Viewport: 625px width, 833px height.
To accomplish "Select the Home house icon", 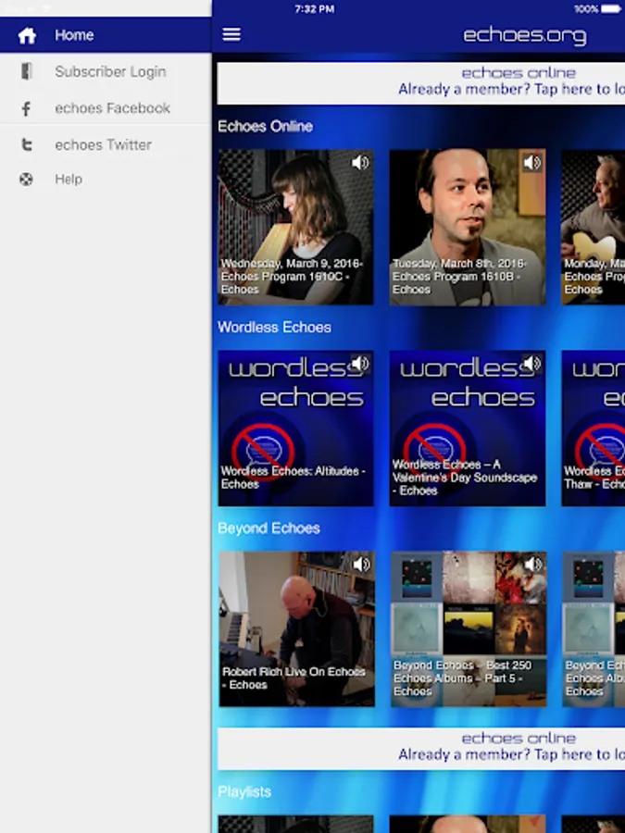I will tap(27, 35).
